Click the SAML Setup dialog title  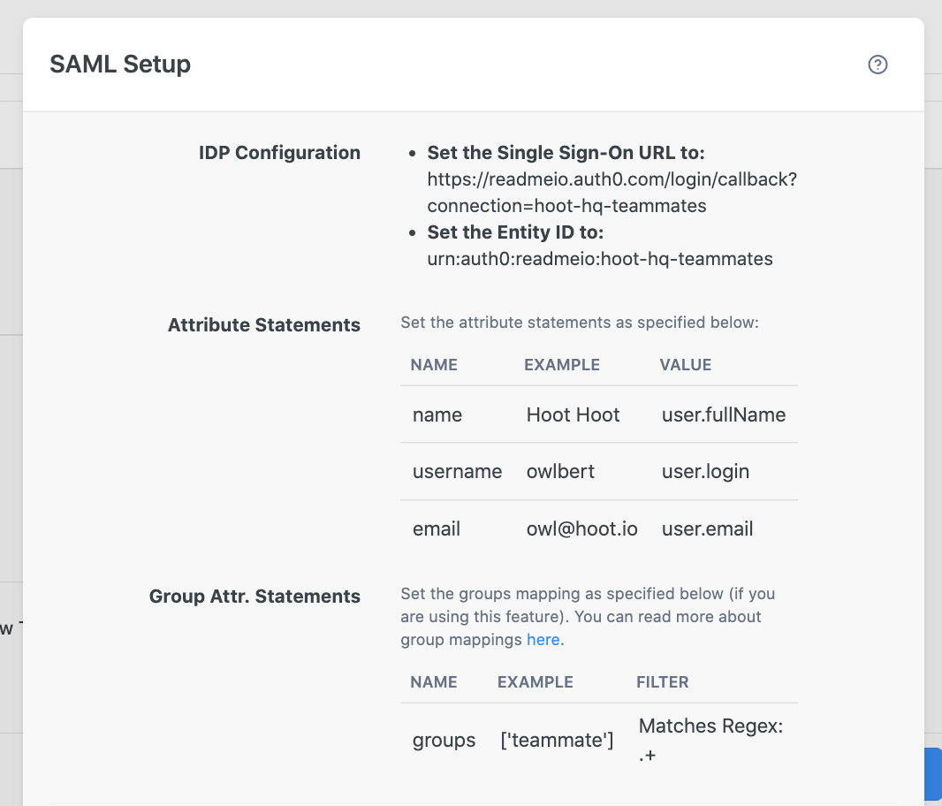(x=120, y=65)
